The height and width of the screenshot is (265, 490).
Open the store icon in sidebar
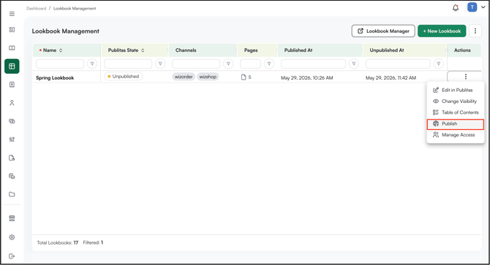(x=12, y=218)
